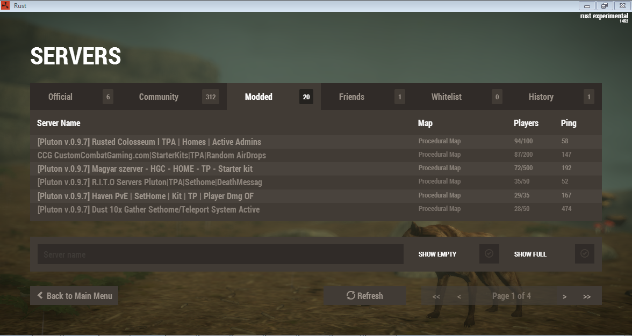Click the Page 1 of 4 indicator

click(x=512, y=296)
